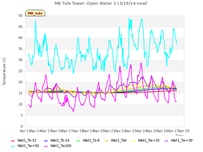The width and height of the screenshot is (203, 152).
Task: Select the chart title text
Action: click(101, 3)
